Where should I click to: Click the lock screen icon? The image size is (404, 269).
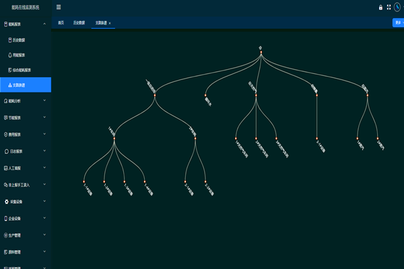pyautogui.click(x=380, y=7)
